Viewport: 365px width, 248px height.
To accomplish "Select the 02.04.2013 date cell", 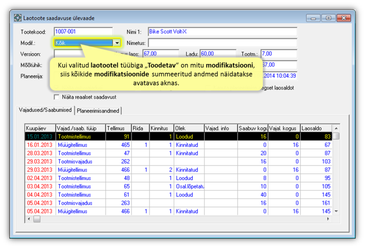I will (x=40, y=178).
